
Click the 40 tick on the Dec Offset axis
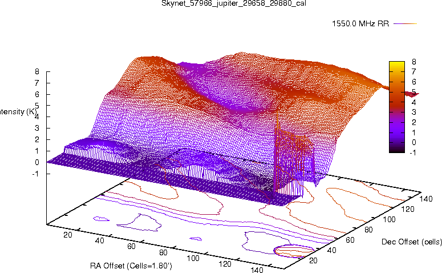point(331,250)
